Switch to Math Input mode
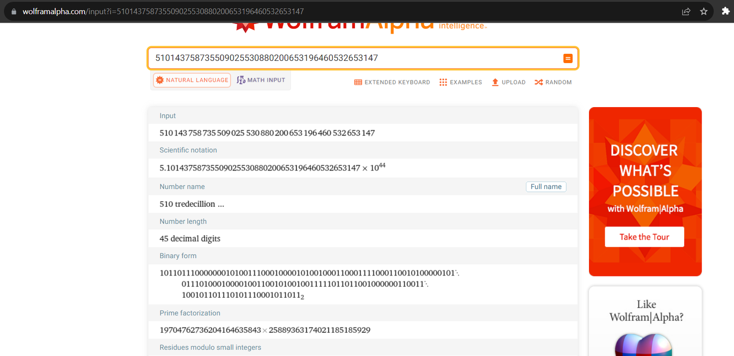Image resolution: width=734 pixels, height=356 pixels. coord(261,80)
